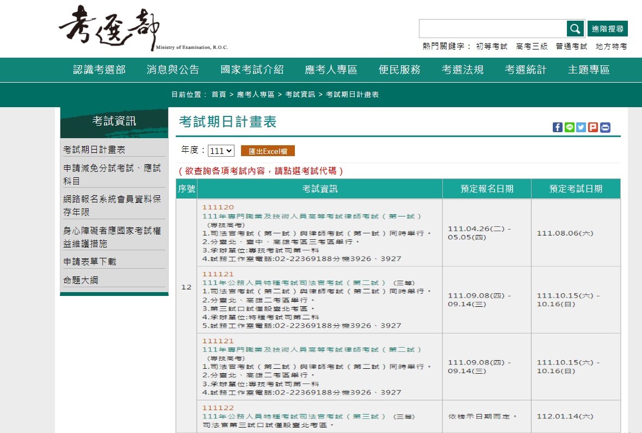
Task: Click the 考選部 Ministry of Examination logo
Action: tap(143, 28)
